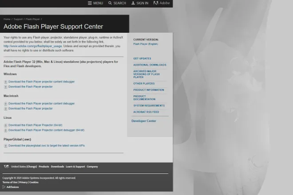Open OTHER PLAYERS in the sidebar

coord(144,84)
